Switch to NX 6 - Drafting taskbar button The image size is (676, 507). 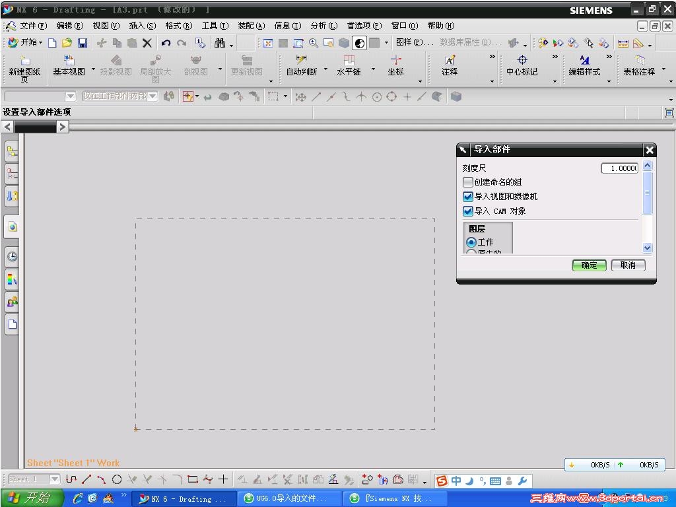[184, 499]
